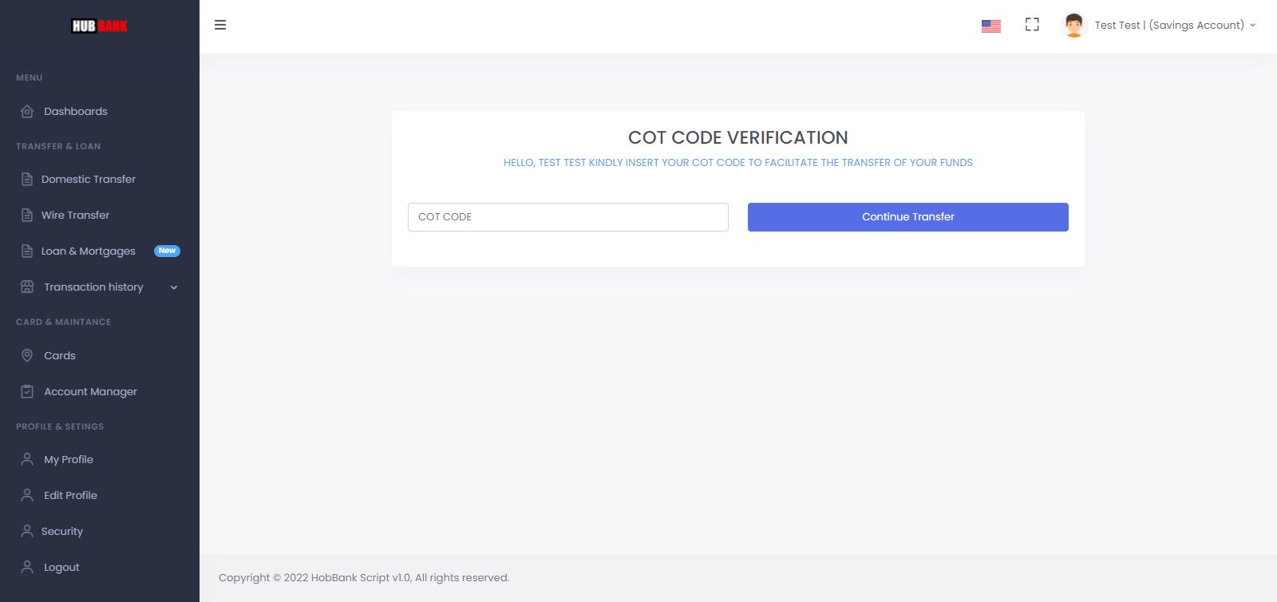Click the Domestic Transfer document icon
Image resolution: width=1277 pixels, height=602 pixels.
coord(27,179)
